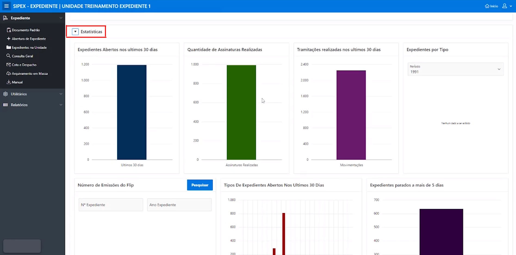Open the user profile icon menu
Image resolution: width=516 pixels, height=255 pixels.
pyautogui.click(x=505, y=6)
